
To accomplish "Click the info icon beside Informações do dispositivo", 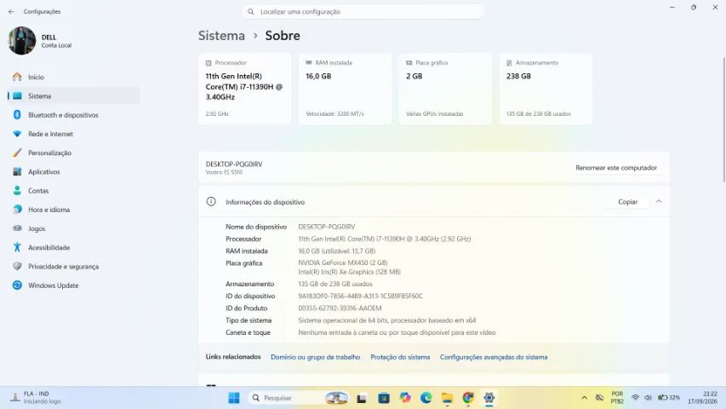I will coord(211,202).
